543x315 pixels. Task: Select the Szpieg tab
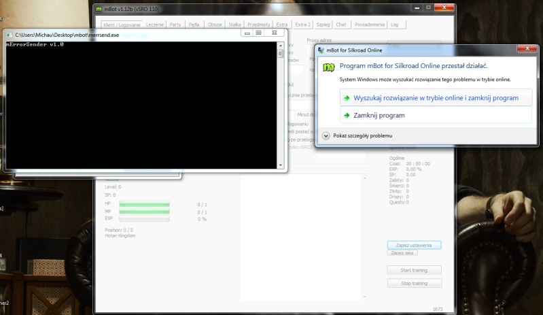323,24
